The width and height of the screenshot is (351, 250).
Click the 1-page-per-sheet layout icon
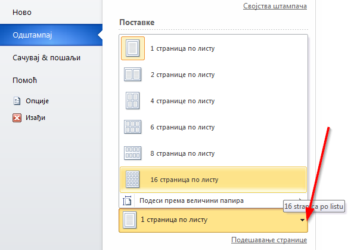tap(133, 48)
